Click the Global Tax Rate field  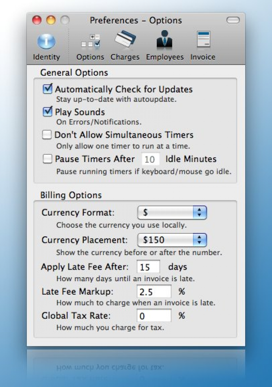coord(154,316)
